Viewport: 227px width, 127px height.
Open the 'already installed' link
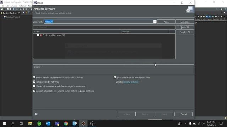pos(131,82)
